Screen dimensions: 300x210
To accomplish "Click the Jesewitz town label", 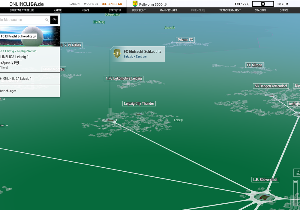I will [170, 28].
